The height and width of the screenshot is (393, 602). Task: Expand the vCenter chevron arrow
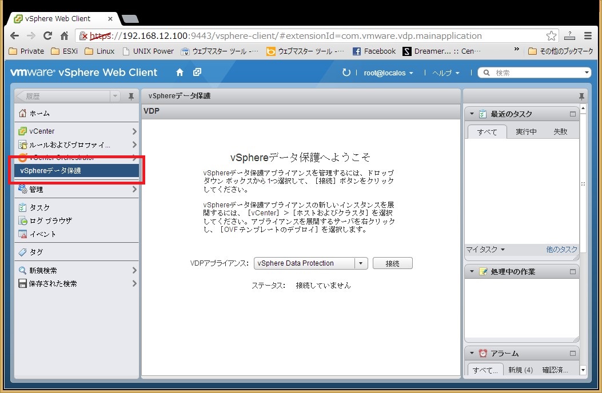(x=134, y=131)
